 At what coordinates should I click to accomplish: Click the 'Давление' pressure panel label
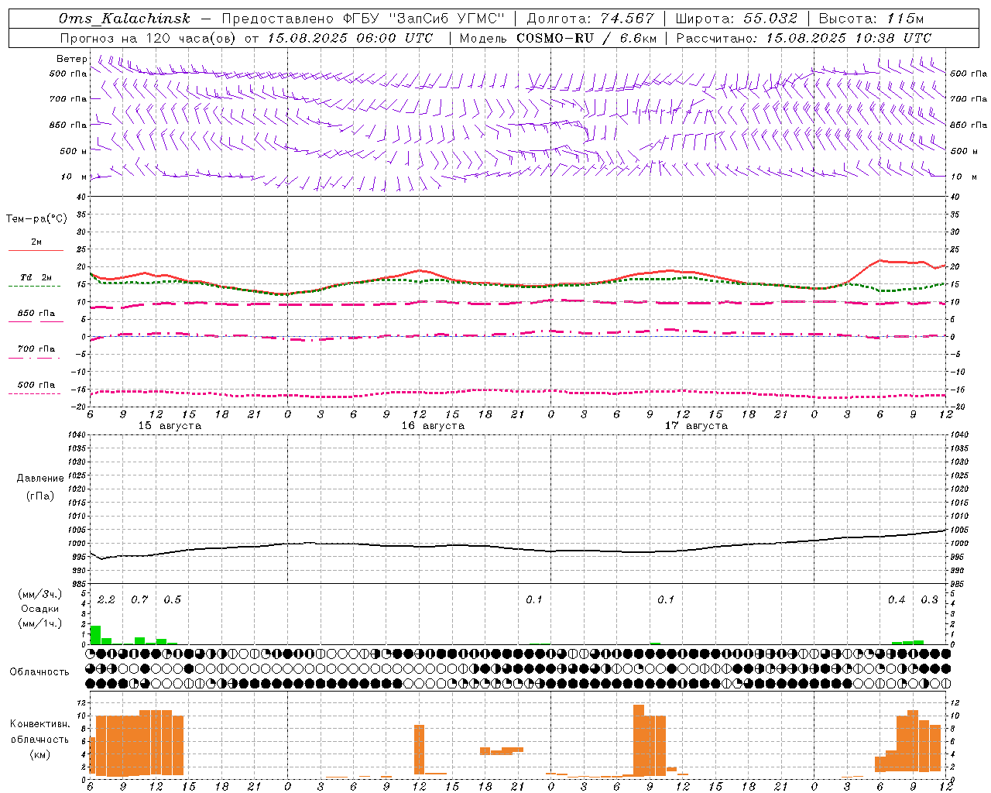(40, 479)
